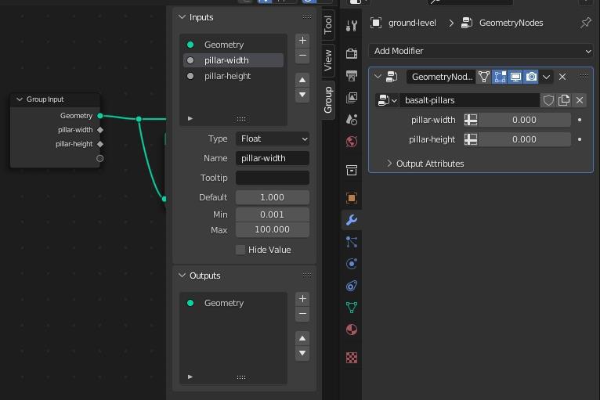Click the Default value slider field
This screenshot has width=600, height=400.
272,197
